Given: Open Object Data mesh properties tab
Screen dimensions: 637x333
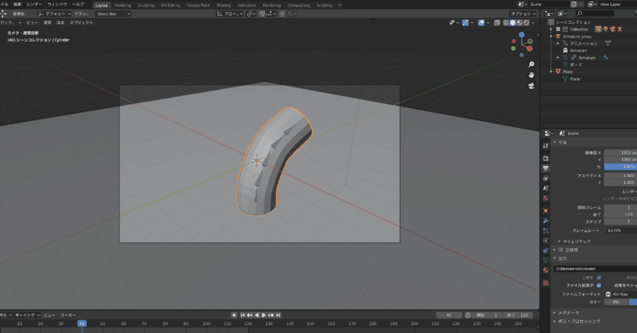Looking at the screenshot, I should pos(546,260).
